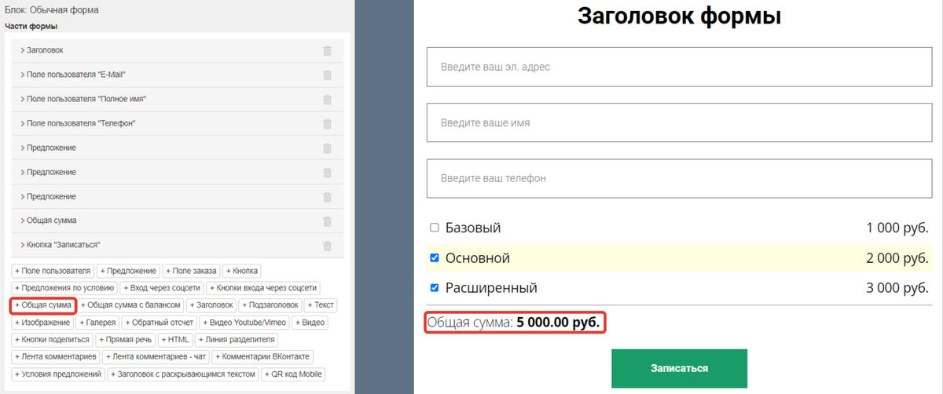The height and width of the screenshot is (394, 943).
Task: Click trash icon for "E-Mail" field
Action: [327, 75]
